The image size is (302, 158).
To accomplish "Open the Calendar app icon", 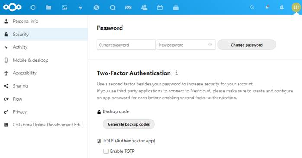I will click(x=160, y=7).
